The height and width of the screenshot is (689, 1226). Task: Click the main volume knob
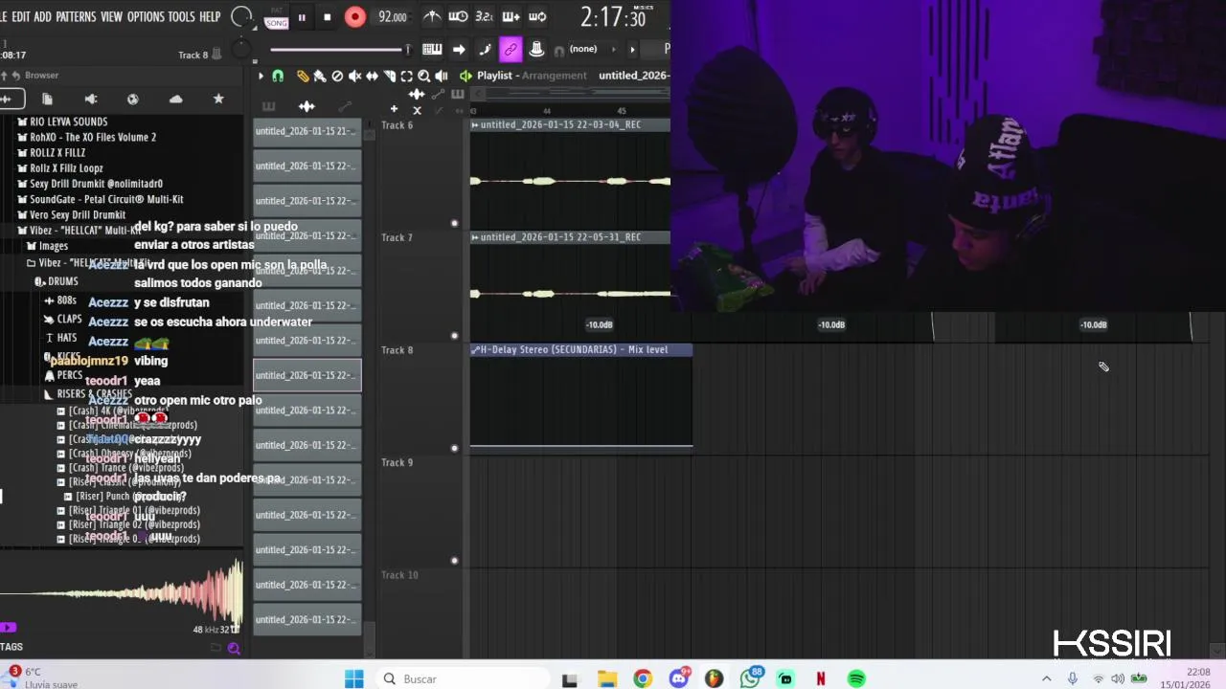coord(242,17)
